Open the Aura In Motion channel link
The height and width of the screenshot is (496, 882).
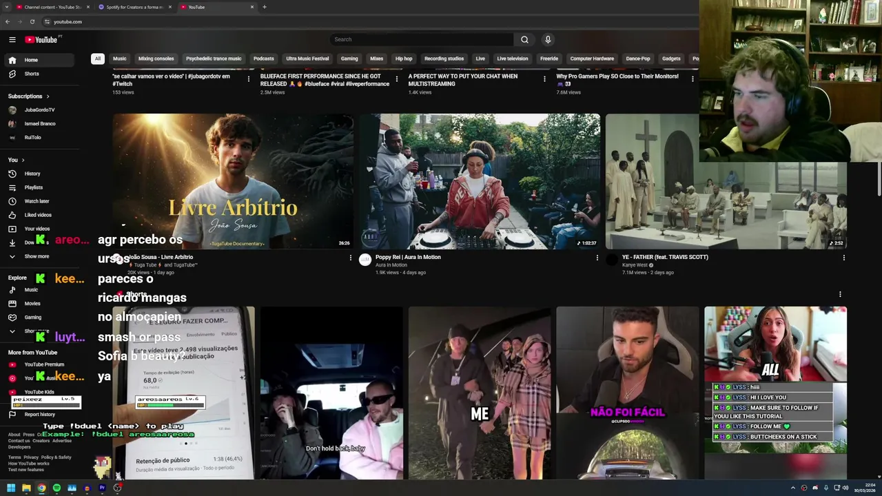click(391, 265)
